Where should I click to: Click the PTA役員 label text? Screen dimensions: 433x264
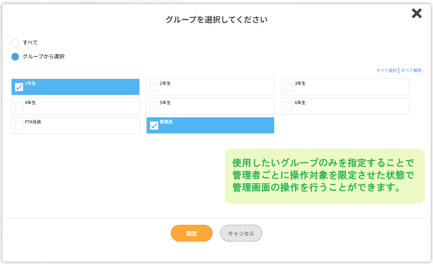[x=33, y=122]
